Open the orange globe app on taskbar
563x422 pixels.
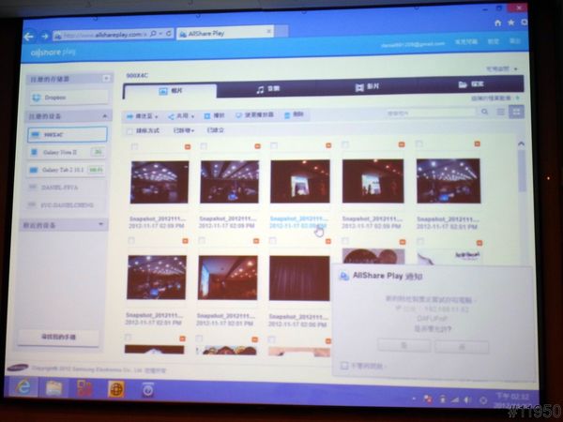point(116,389)
